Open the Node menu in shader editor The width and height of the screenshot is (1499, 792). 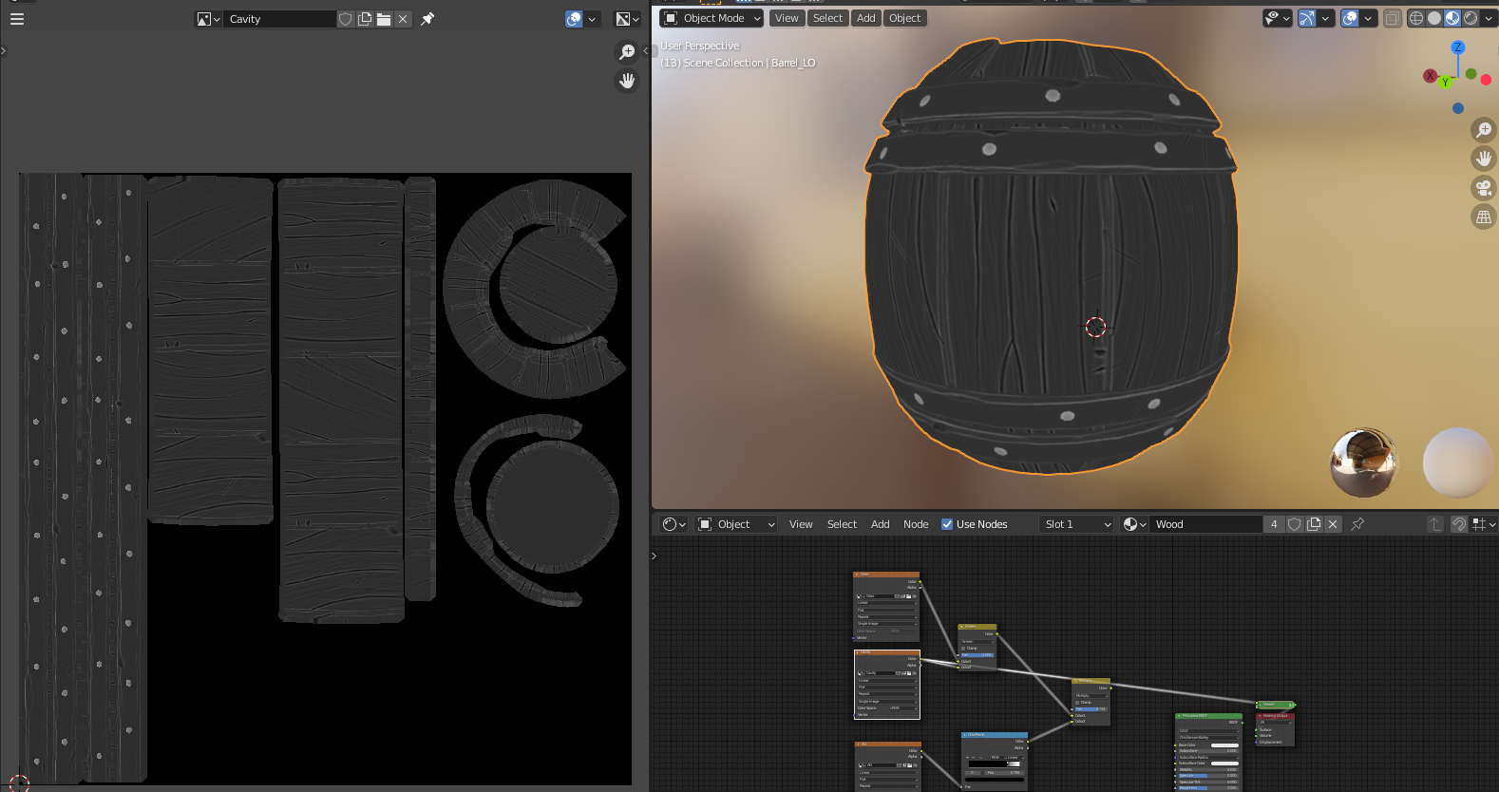916,524
